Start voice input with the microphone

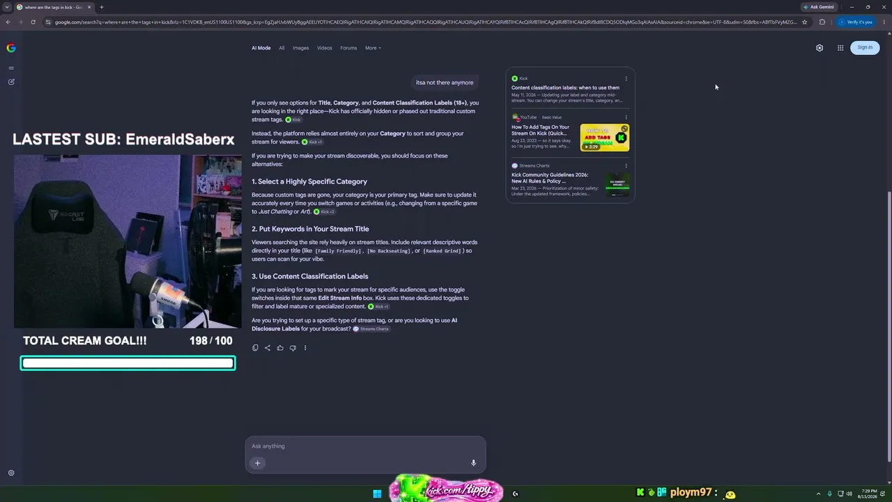click(x=473, y=463)
